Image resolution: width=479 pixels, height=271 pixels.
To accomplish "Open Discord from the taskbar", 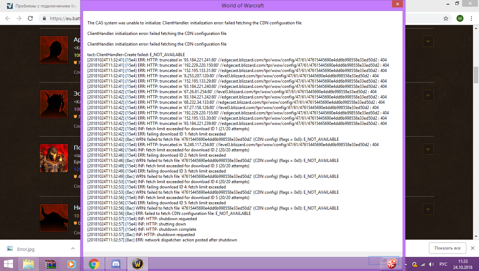I will (x=116, y=264).
